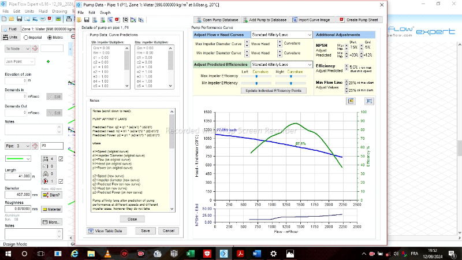
Task: Click Create Pump Sheet
Action: pyautogui.click(x=360, y=20)
